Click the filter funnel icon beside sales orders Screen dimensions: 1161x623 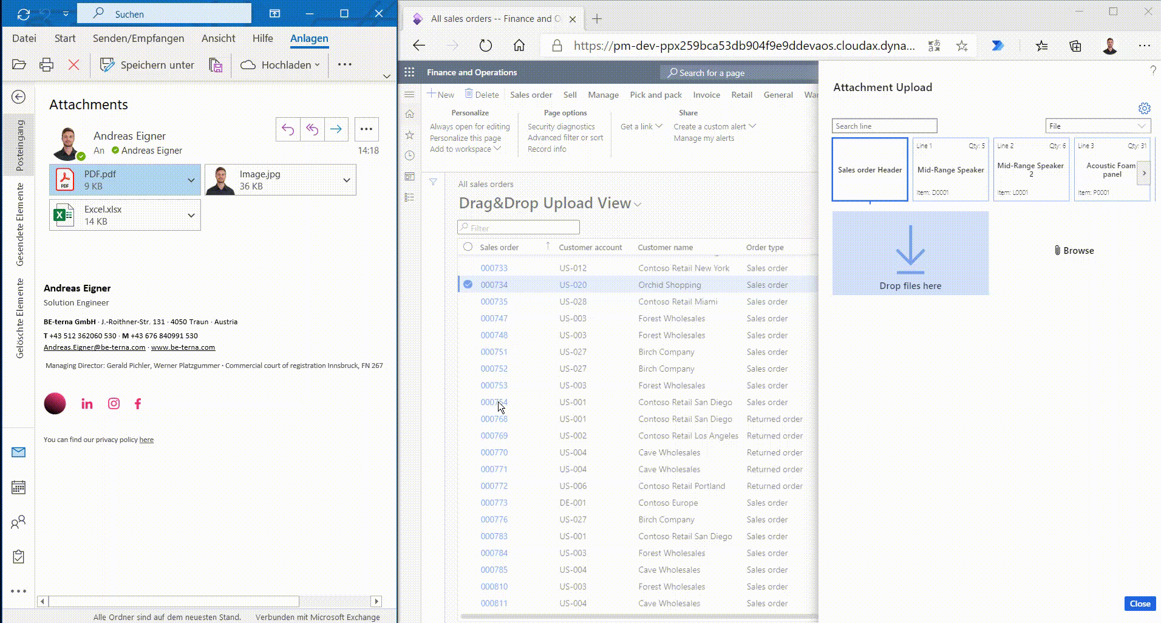[433, 182]
